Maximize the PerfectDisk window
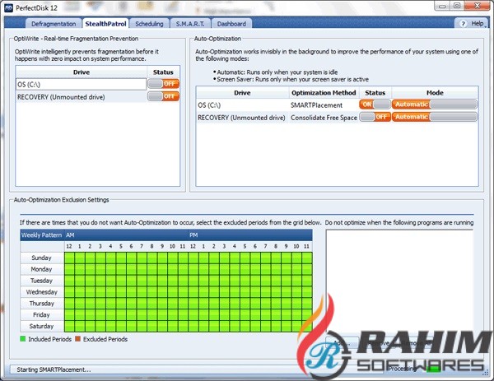 (457, 6)
